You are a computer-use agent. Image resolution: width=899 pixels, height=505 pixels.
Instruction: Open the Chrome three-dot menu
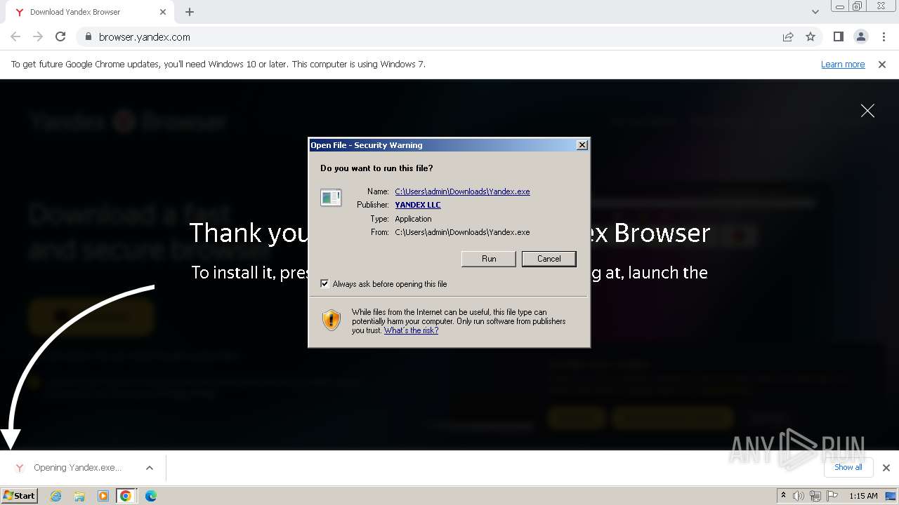coord(884,37)
